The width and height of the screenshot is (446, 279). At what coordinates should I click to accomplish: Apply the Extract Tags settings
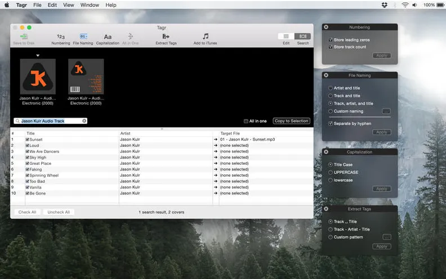click(381, 246)
